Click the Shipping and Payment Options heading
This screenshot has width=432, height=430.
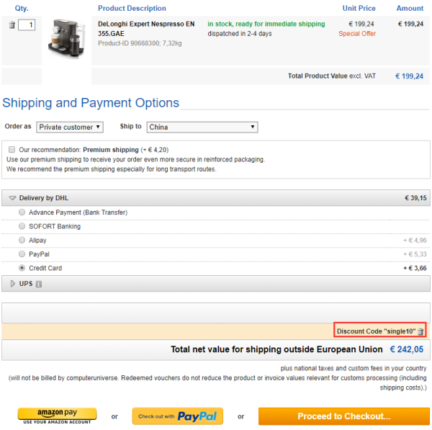coord(91,103)
